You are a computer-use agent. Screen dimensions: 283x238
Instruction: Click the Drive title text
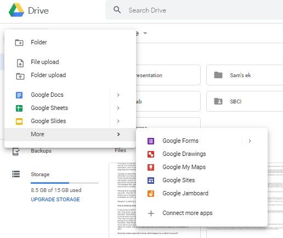tap(38, 10)
